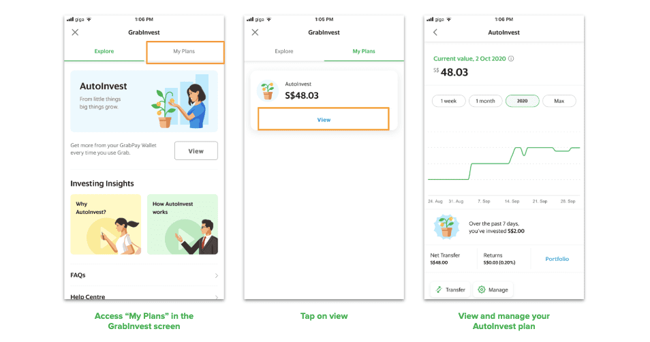Tap the plant icon in the AutoInvest plan card
Screen dimensions: 650x342
267,91
